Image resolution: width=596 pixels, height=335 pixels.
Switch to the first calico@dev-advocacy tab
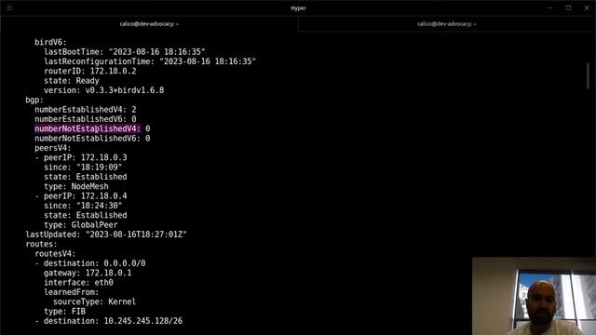tap(149, 24)
